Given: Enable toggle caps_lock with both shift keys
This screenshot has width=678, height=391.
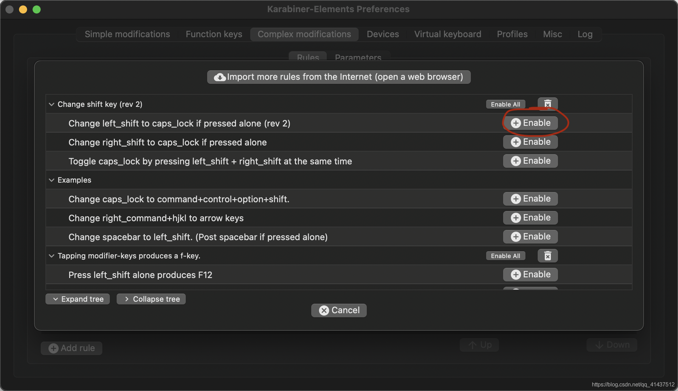Looking at the screenshot, I should click(530, 161).
